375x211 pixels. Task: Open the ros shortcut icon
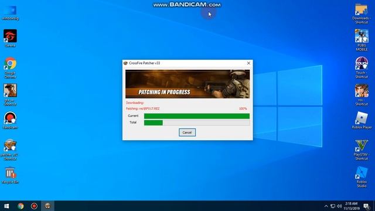(x=362, y=95)
